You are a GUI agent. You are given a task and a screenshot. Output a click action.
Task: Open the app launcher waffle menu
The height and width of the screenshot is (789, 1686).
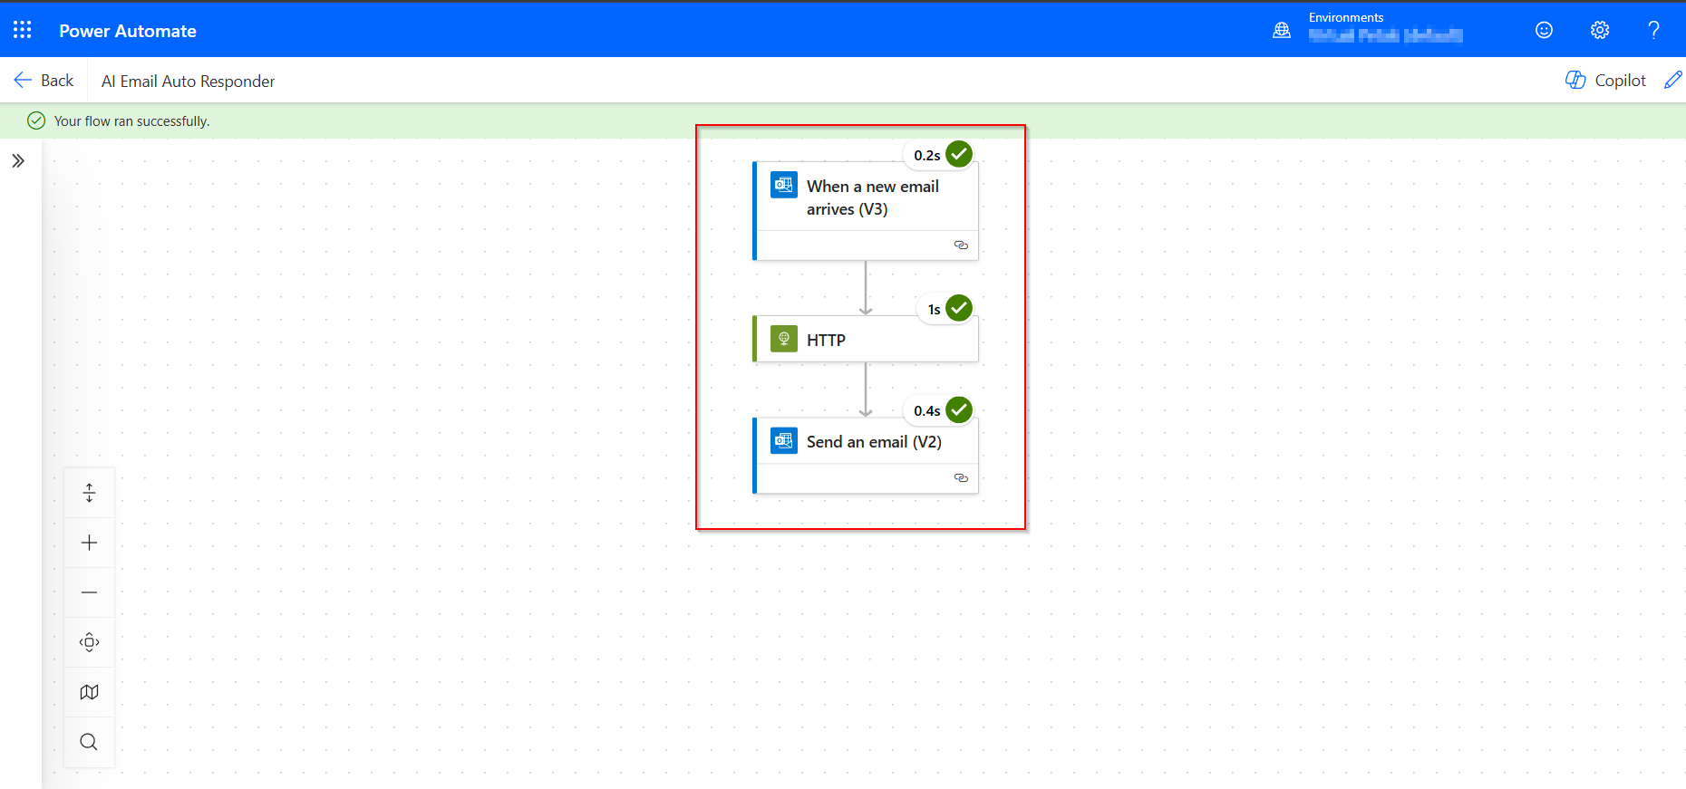[x=23, y=30]
